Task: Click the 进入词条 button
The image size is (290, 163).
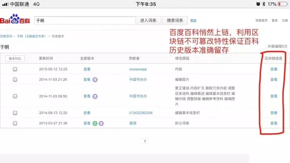Action: (x=148, y=20)
